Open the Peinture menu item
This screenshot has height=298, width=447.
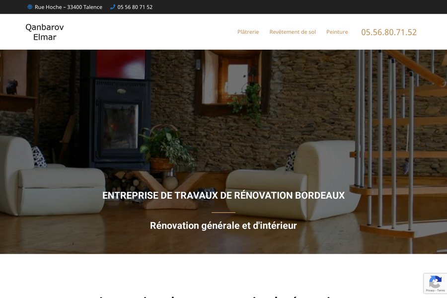(337, 32)
